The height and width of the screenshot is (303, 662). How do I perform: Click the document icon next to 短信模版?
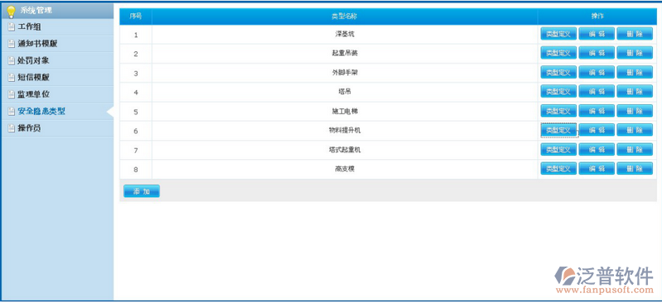click(x=12, y=78)
